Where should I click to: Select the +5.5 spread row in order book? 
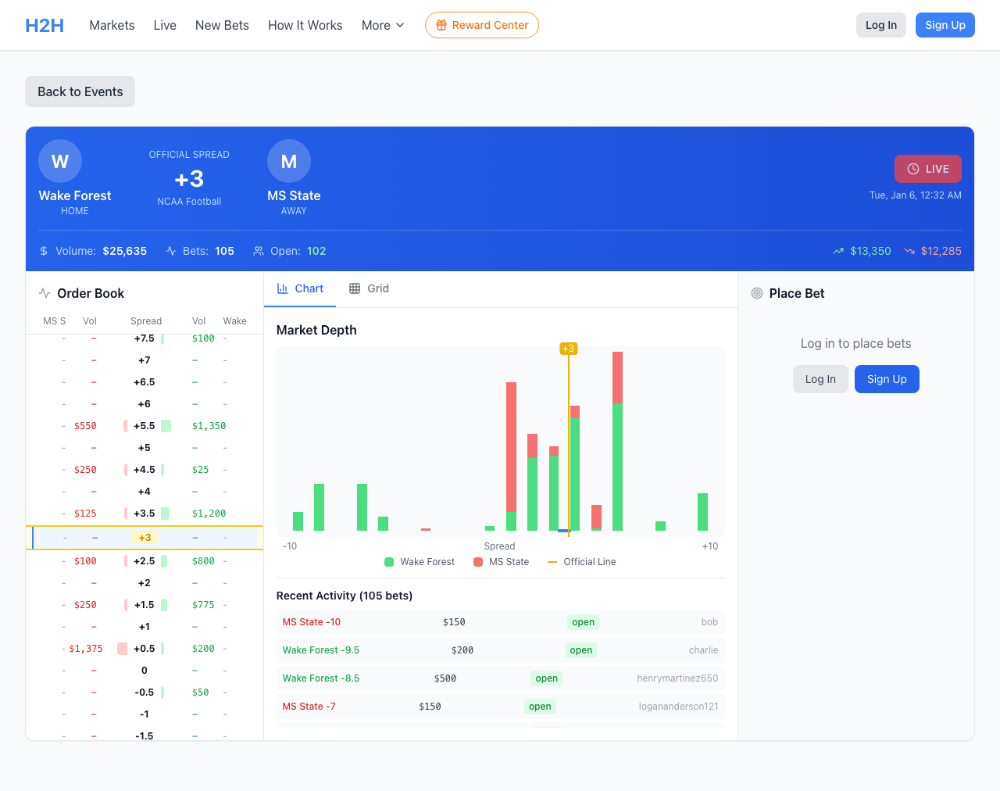pos(145,426)
